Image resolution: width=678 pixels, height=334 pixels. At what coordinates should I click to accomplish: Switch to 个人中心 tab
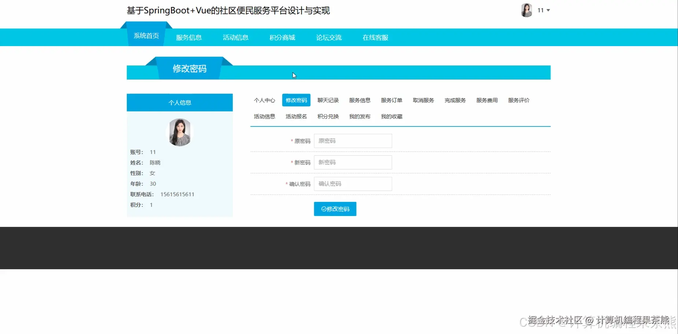(x=264, y=100)
